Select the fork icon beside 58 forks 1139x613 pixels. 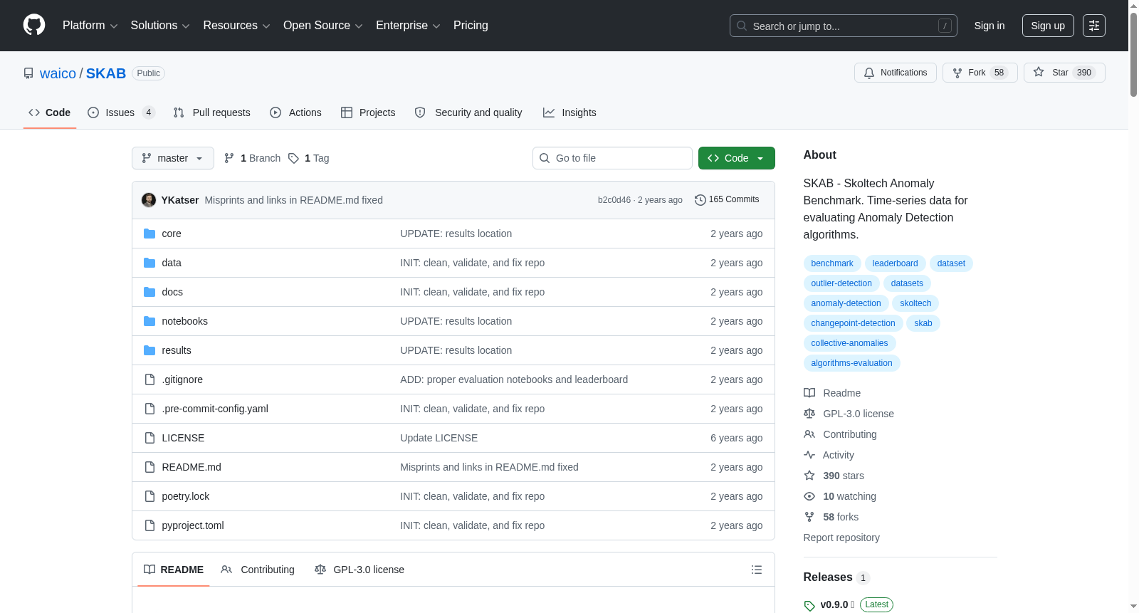tap(809, 517)
